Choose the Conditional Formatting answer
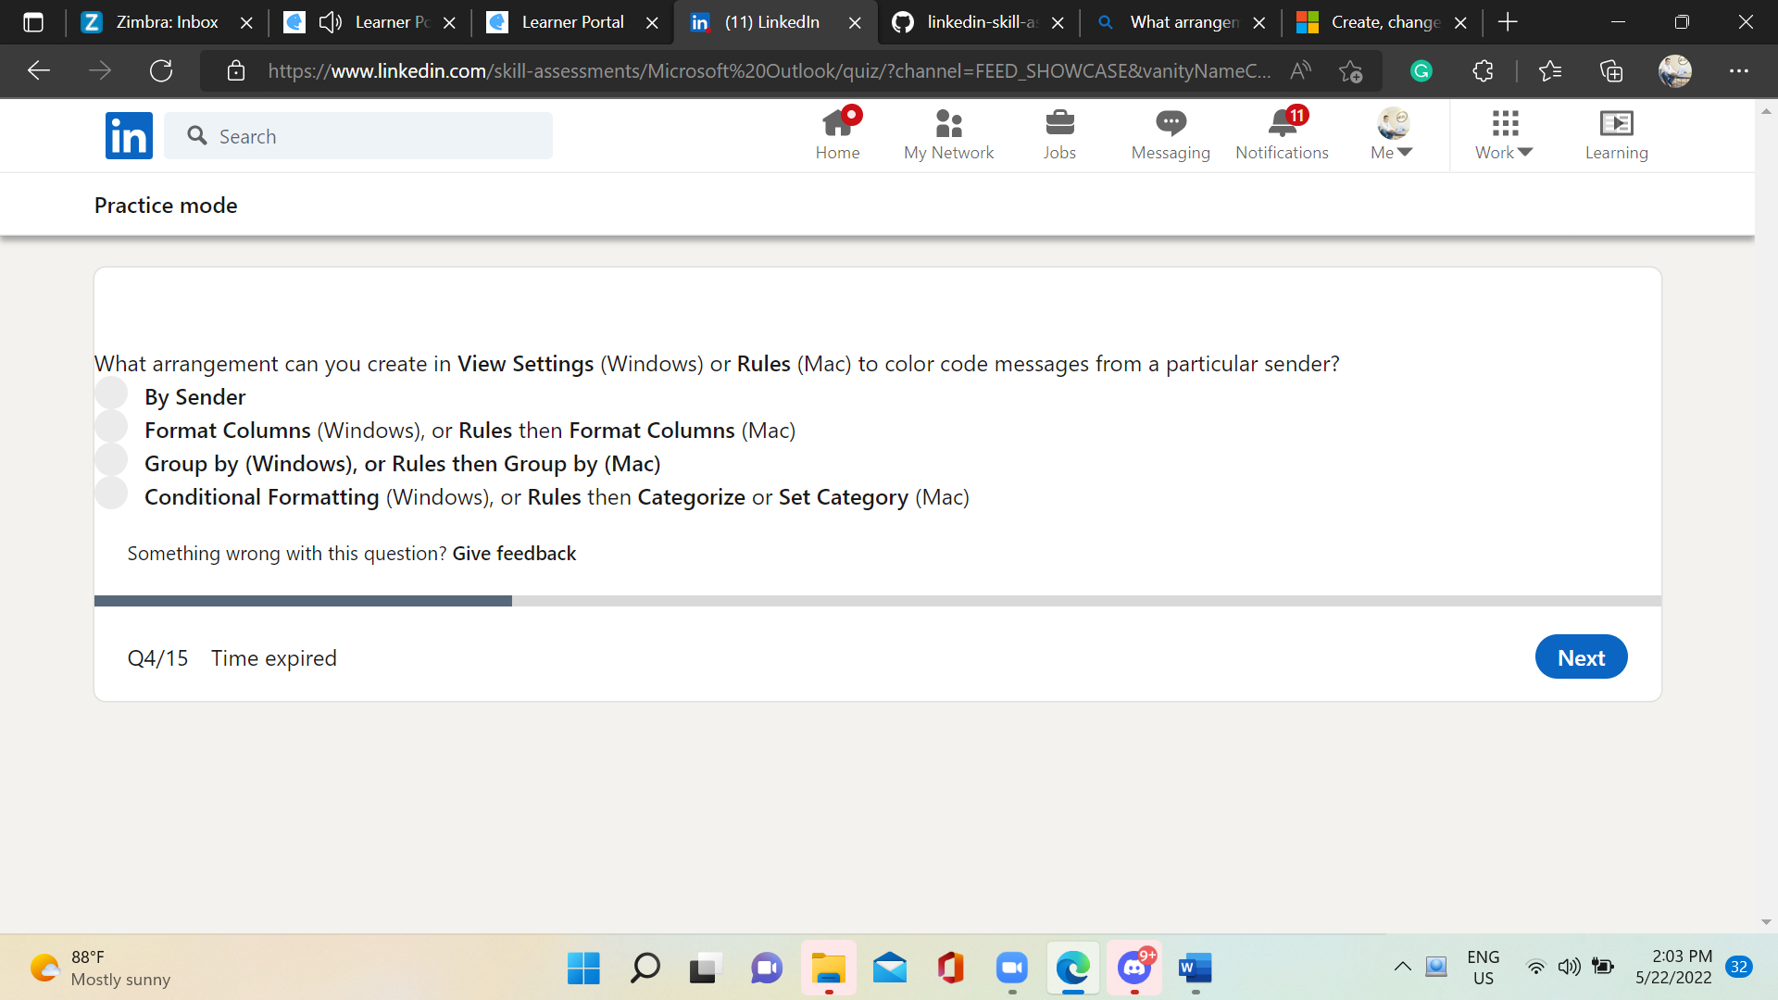This screenshot has height=1000, width=1778. coord(111,493)
